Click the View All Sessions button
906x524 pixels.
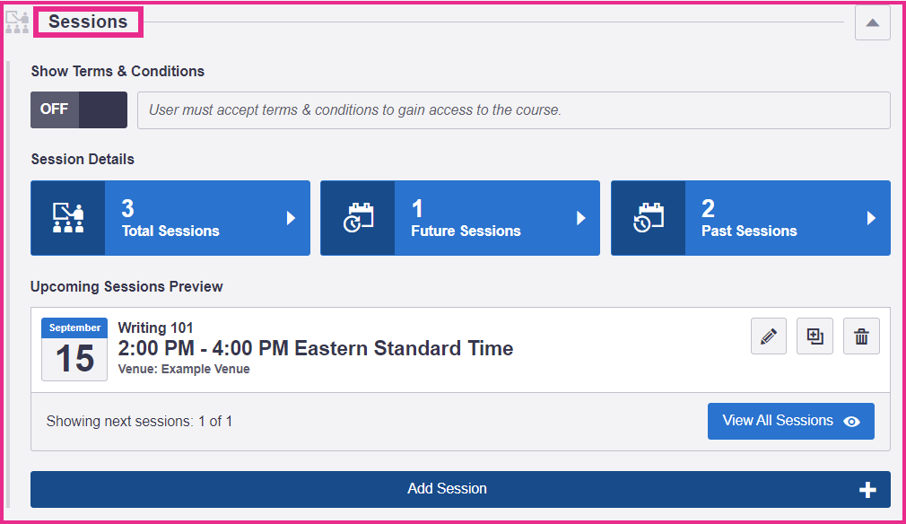point(791,421)
